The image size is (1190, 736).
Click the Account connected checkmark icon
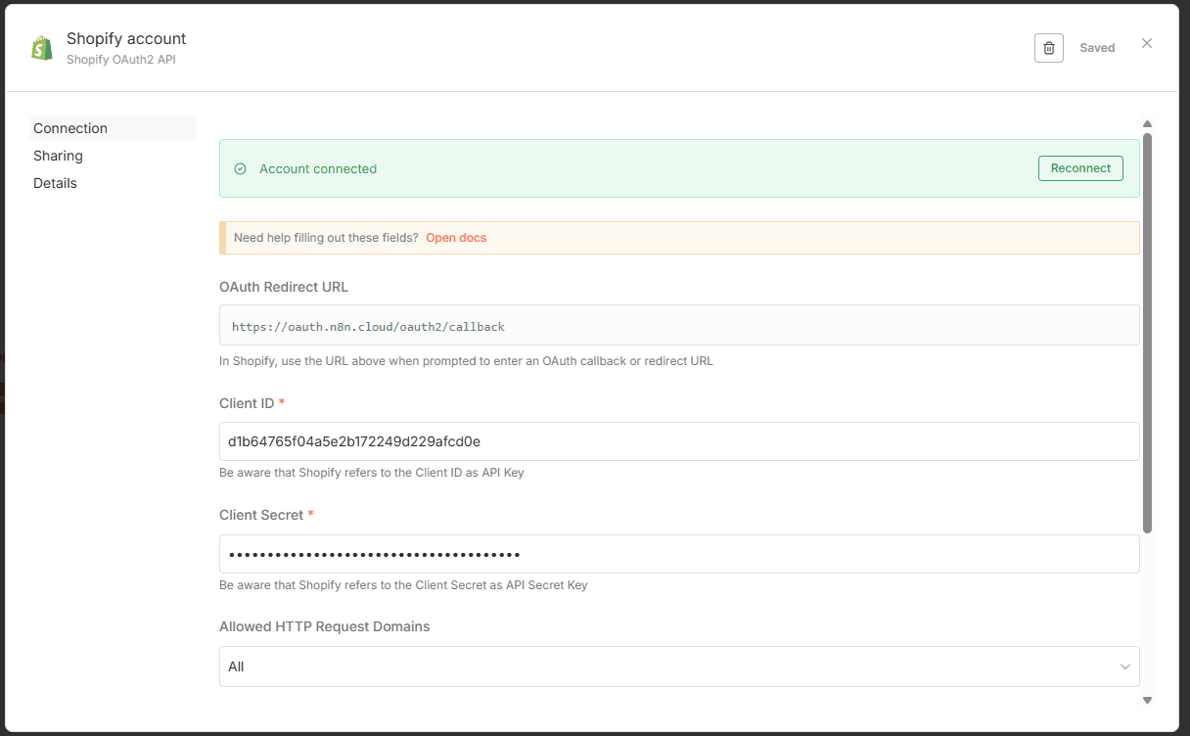[240, 169]
